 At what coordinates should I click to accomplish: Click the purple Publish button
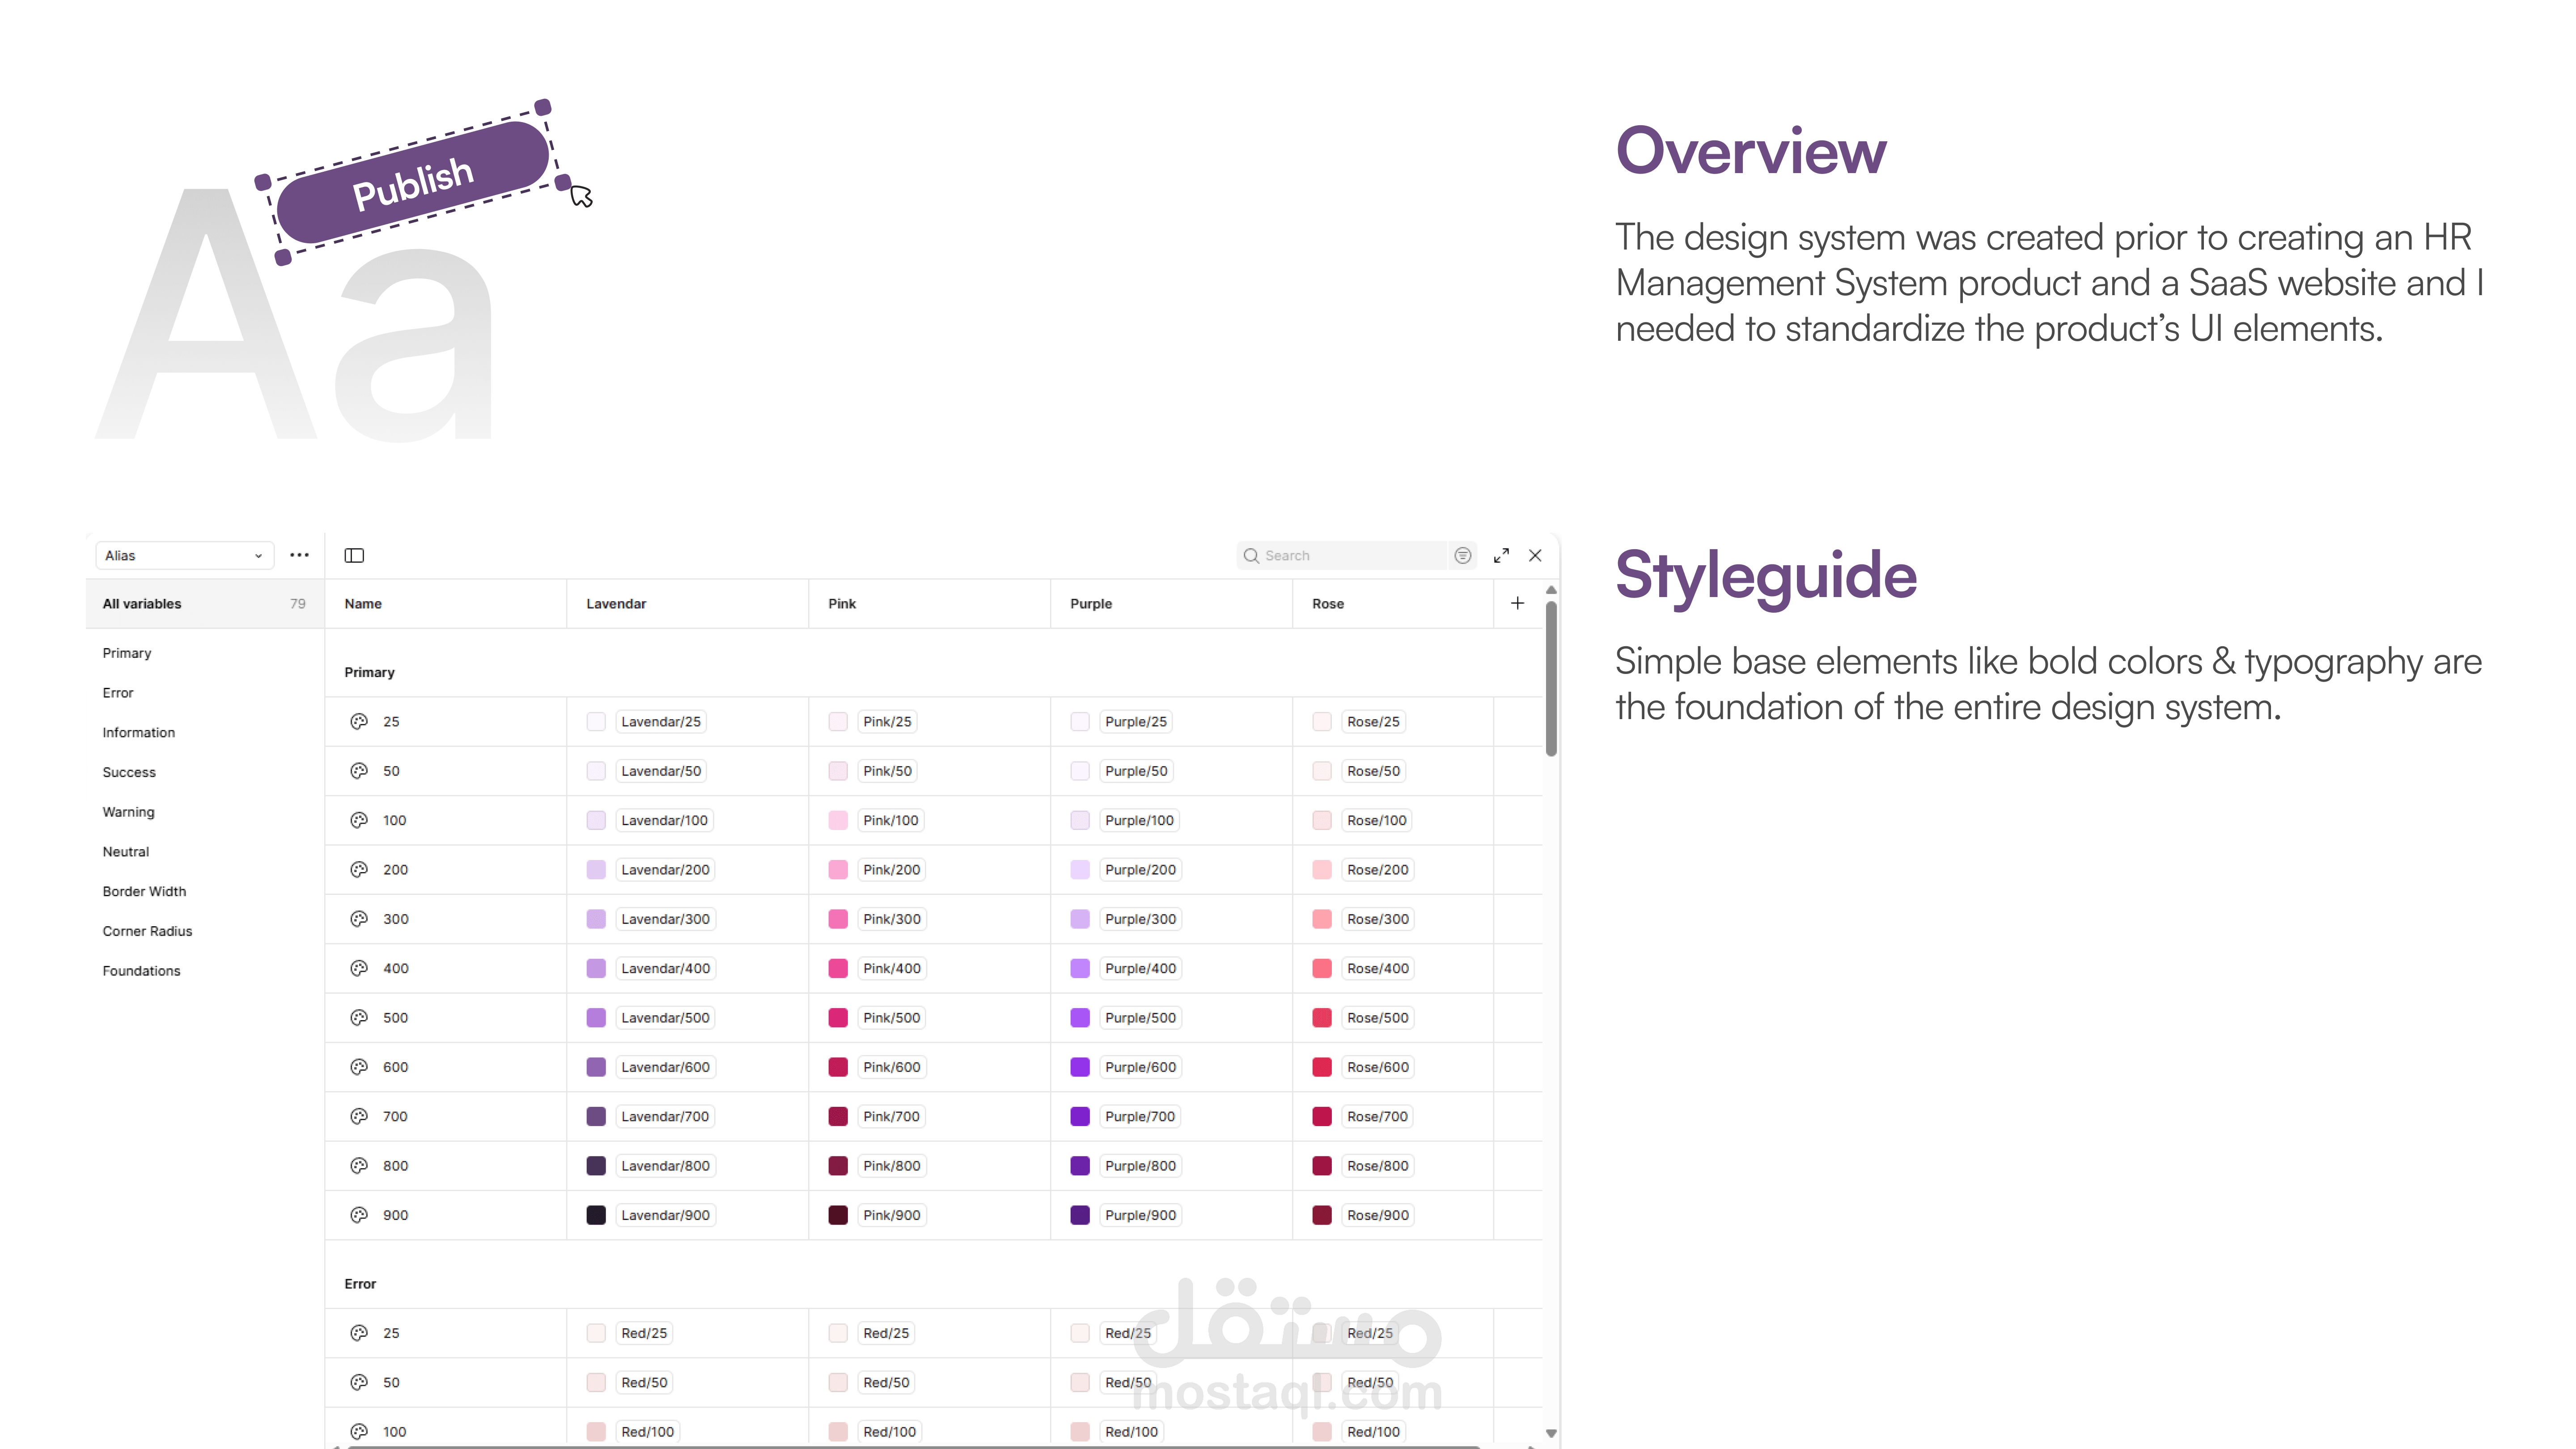(413, 182)
